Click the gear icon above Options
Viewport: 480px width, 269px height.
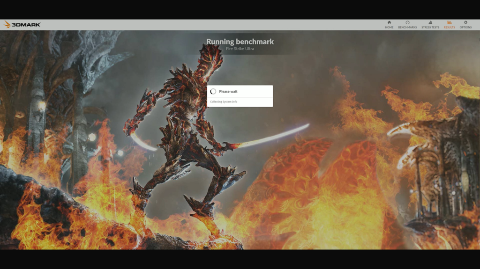pos(465,22)
